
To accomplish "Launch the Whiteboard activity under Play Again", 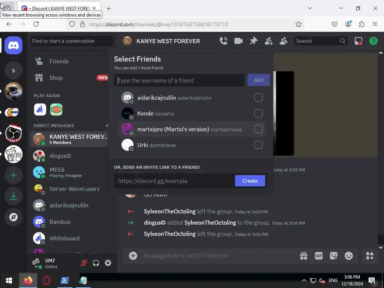I will coord(40,109).
